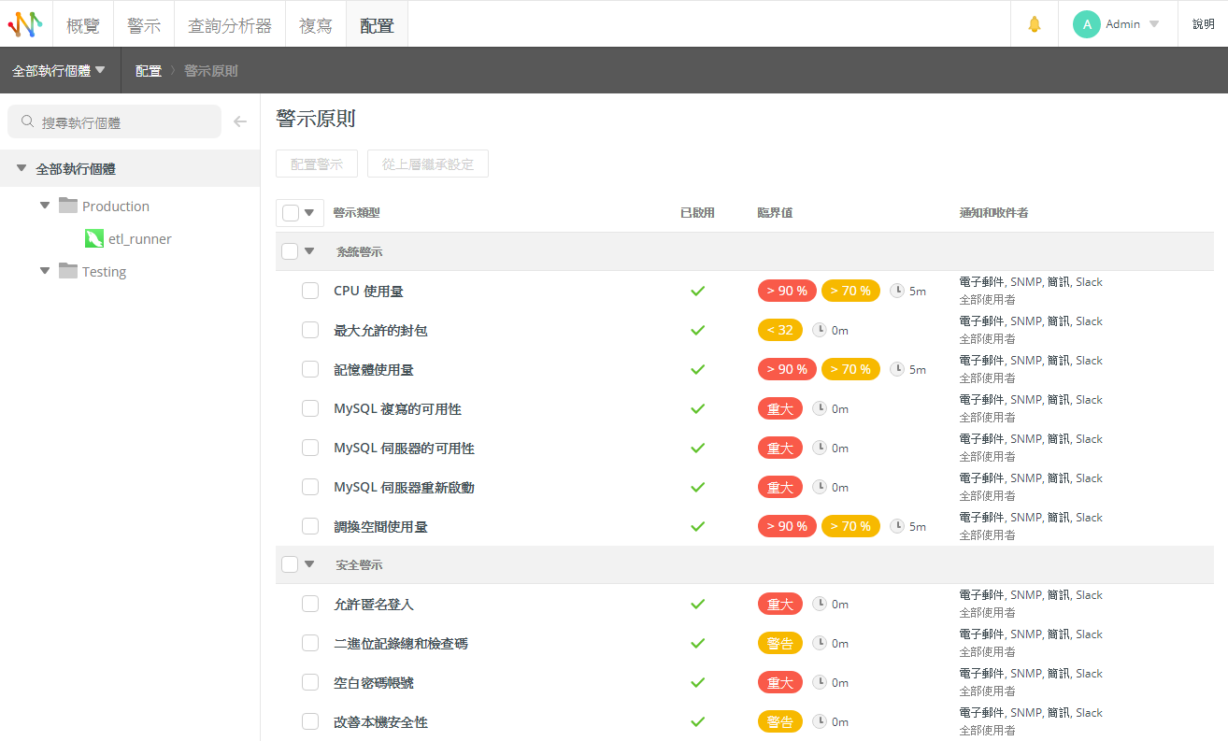1228x741 pixels.
Task: Collapse the 安全警示 group arrow
Action: click(309, 563)
